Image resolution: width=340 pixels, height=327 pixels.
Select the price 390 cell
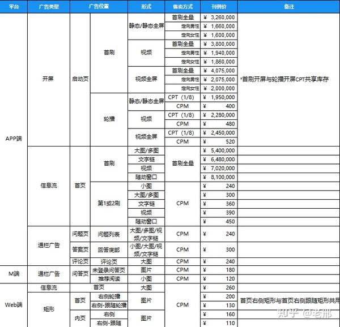pyautogui.click(x=219, y=213)
